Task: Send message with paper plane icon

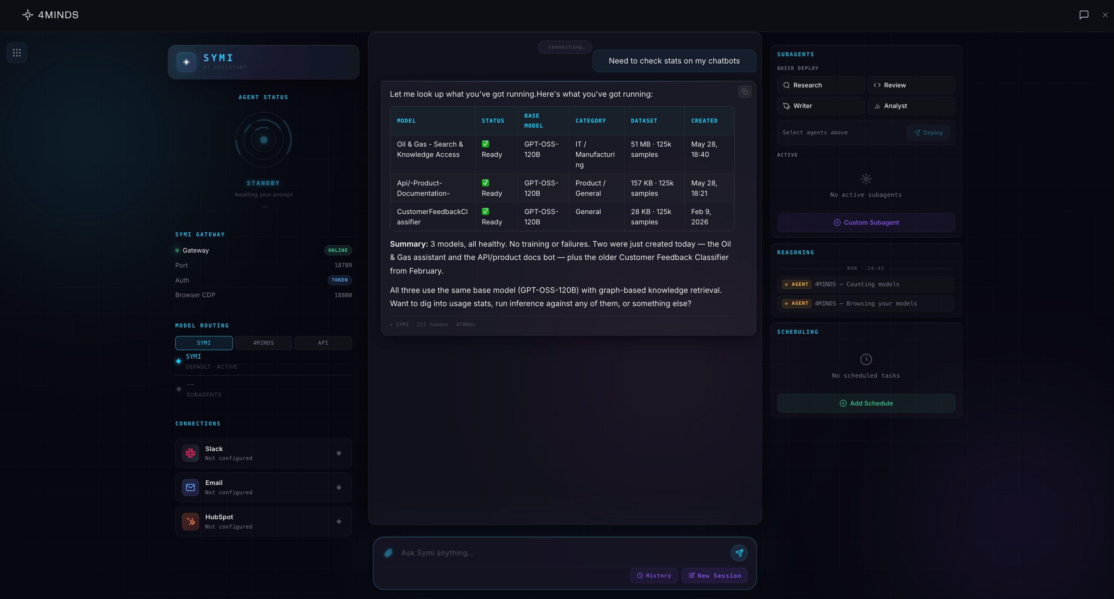Action: 739,553
